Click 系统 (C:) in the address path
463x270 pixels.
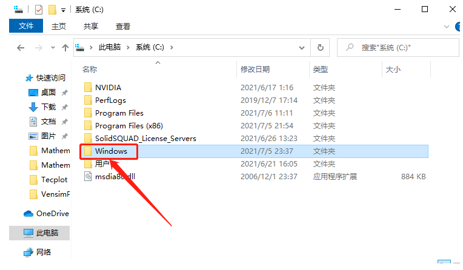(x=150, y=47)
